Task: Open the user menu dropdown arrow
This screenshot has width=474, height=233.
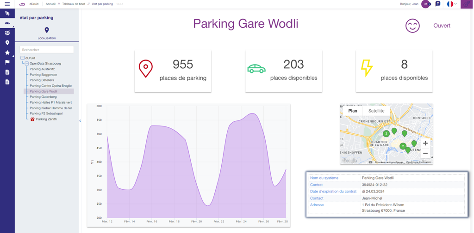Action: pyautogui.click(x=429, y=4)
